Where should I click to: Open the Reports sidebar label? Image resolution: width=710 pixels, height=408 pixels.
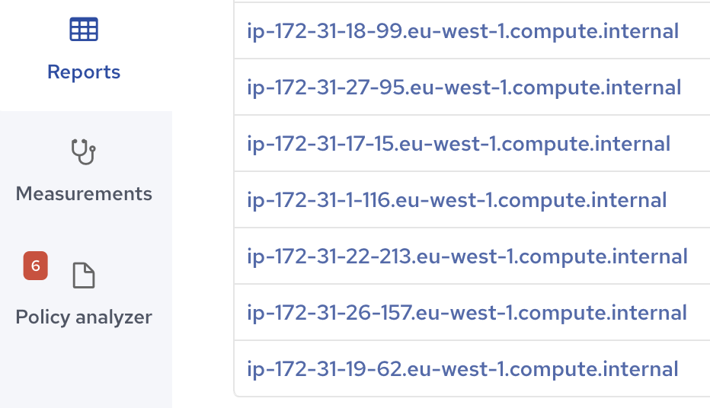[84, 72]
